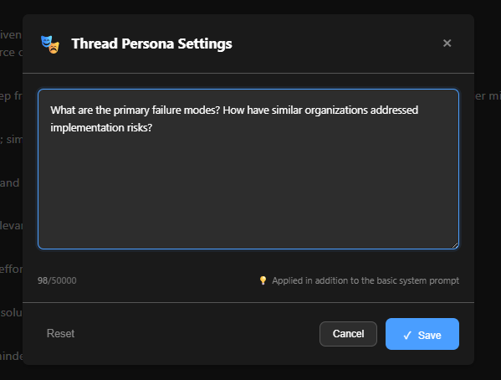Click the dimmed "er mi" background text
The image size is (501, 380).
pyautogui.click(x=488, y=95)
